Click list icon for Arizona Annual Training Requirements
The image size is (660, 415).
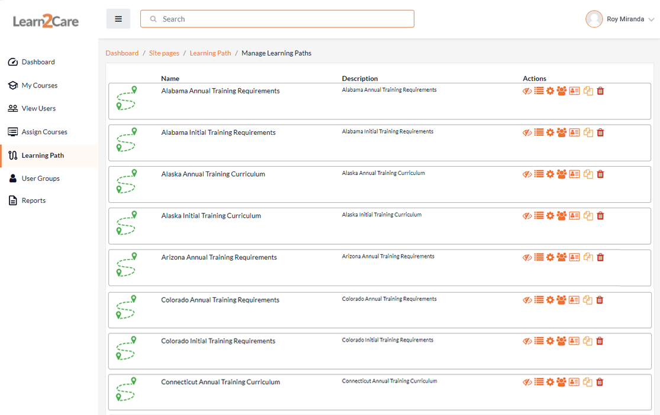539,257
